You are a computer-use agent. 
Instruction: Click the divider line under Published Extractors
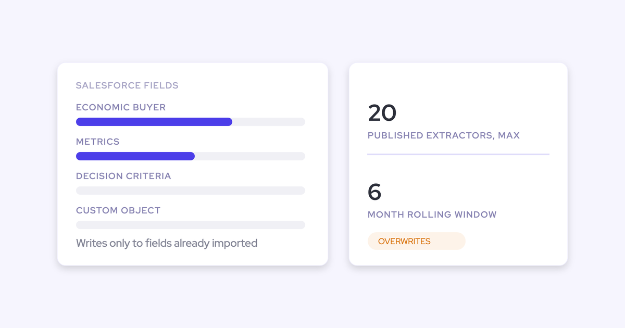pyautogui.click(x=458, y=154)
